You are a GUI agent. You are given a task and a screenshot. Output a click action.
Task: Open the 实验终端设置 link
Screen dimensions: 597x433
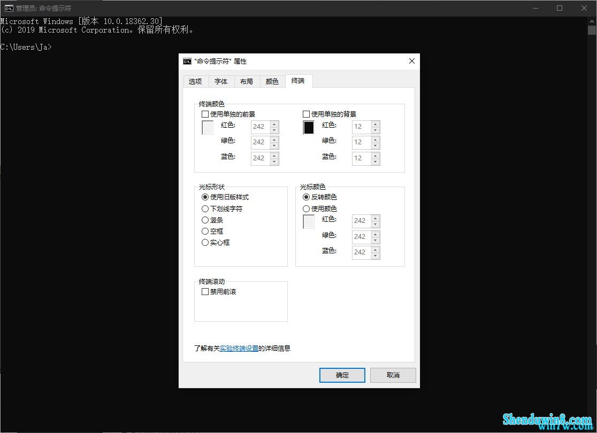pyautogui.click(x=239, y=348)
